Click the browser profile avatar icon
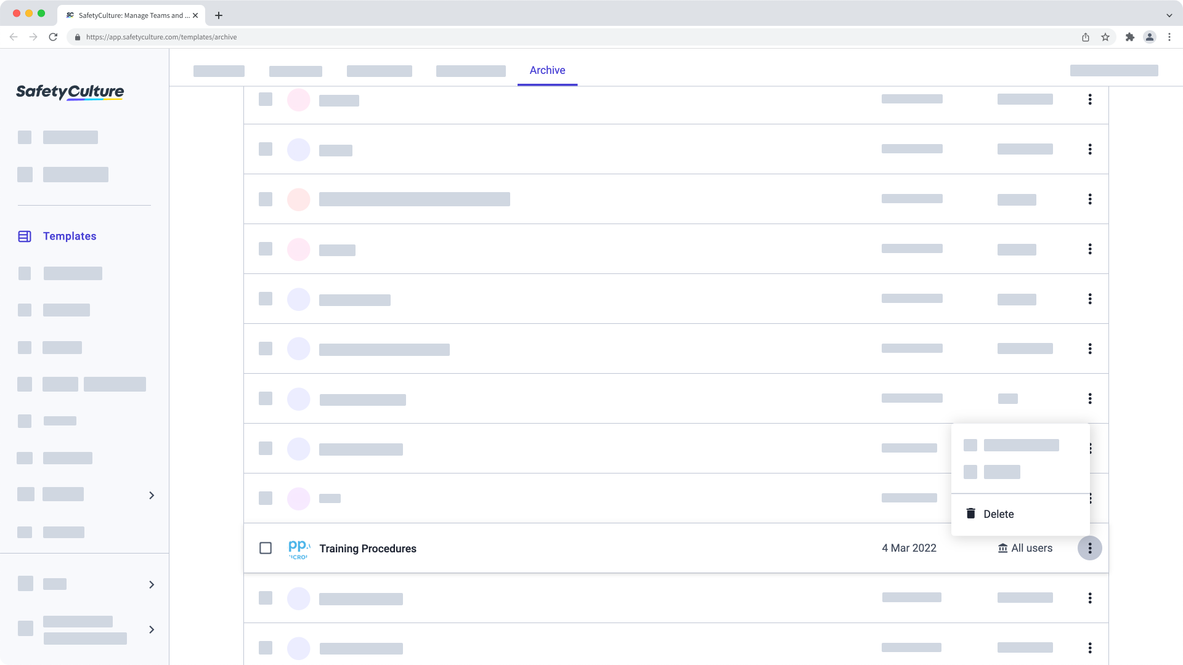1183x665 pixels. (1150, 37)
